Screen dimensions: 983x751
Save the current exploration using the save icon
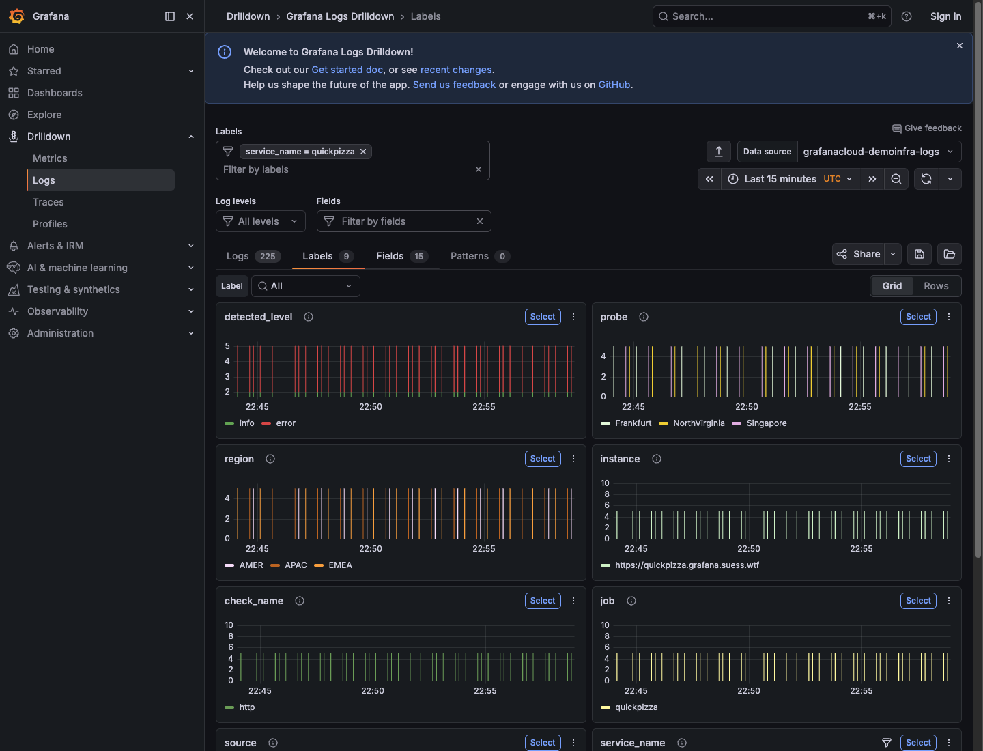tap(919, 254)
